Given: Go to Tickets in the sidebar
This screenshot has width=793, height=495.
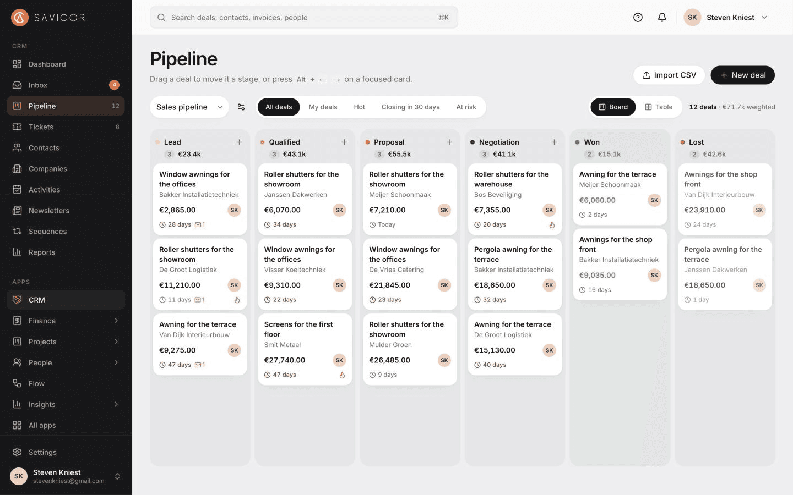Looking at the screenshot, I should click(66, 127).
